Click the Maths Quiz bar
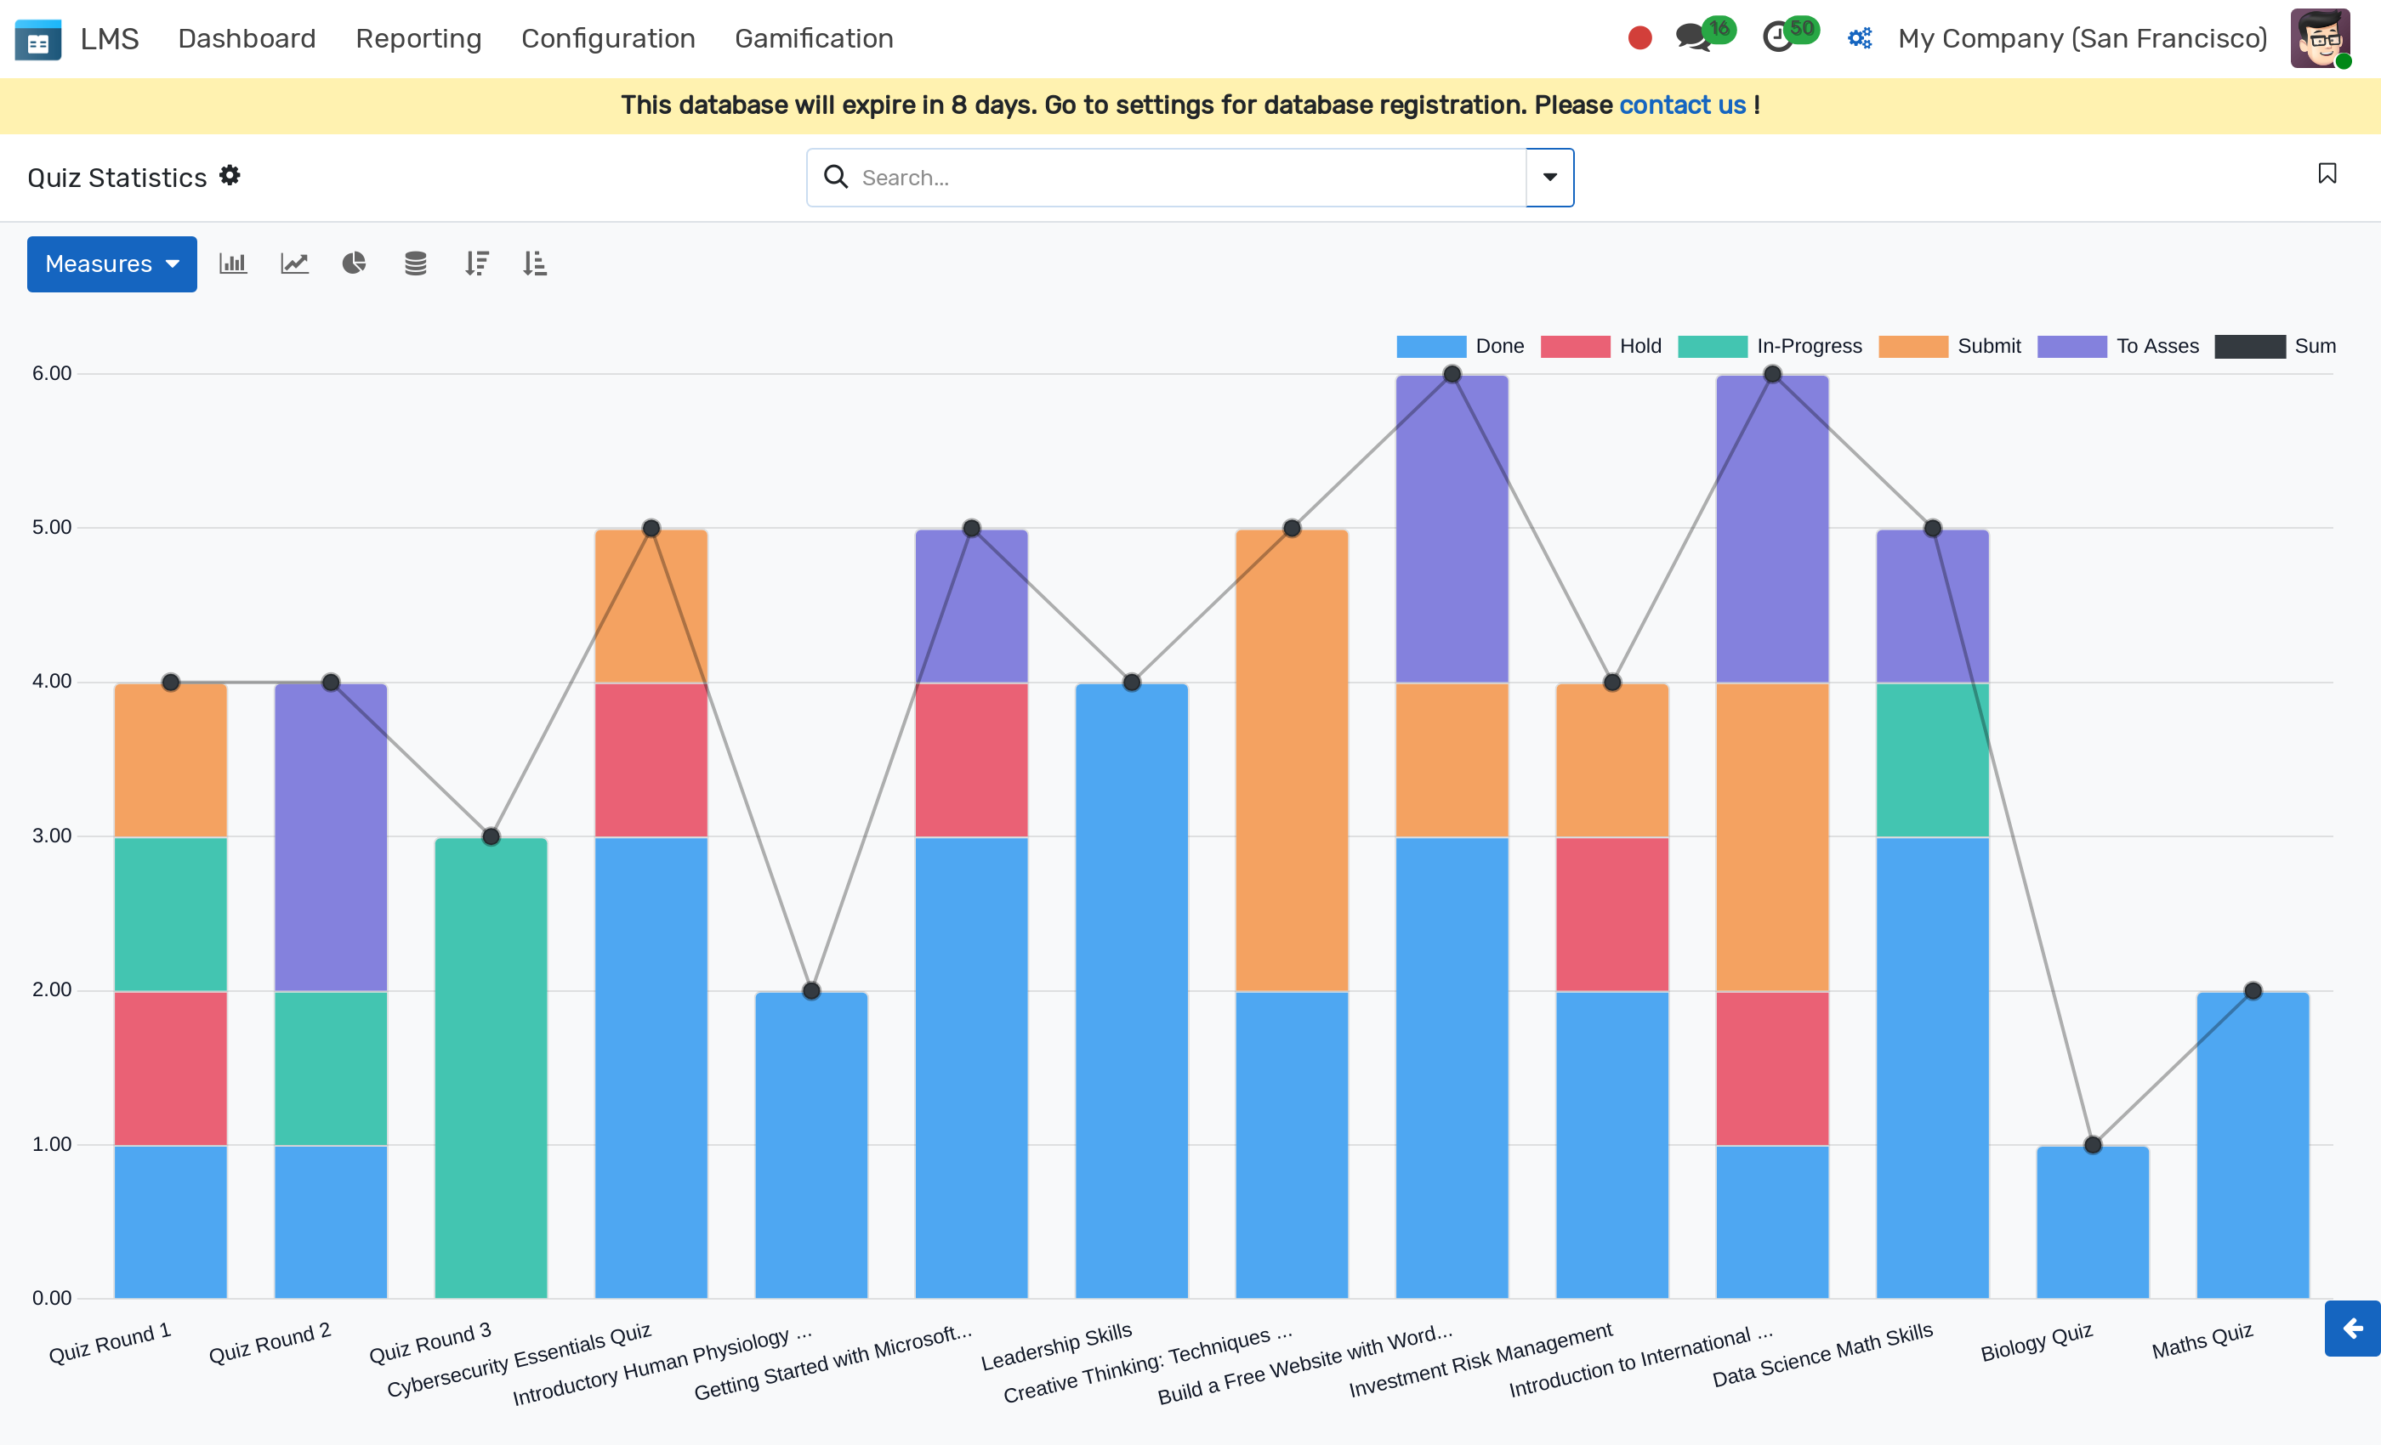 [2253, 1145]
